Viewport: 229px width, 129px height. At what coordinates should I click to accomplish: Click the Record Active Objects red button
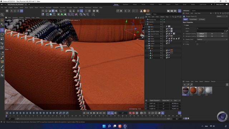click(130, 113)
